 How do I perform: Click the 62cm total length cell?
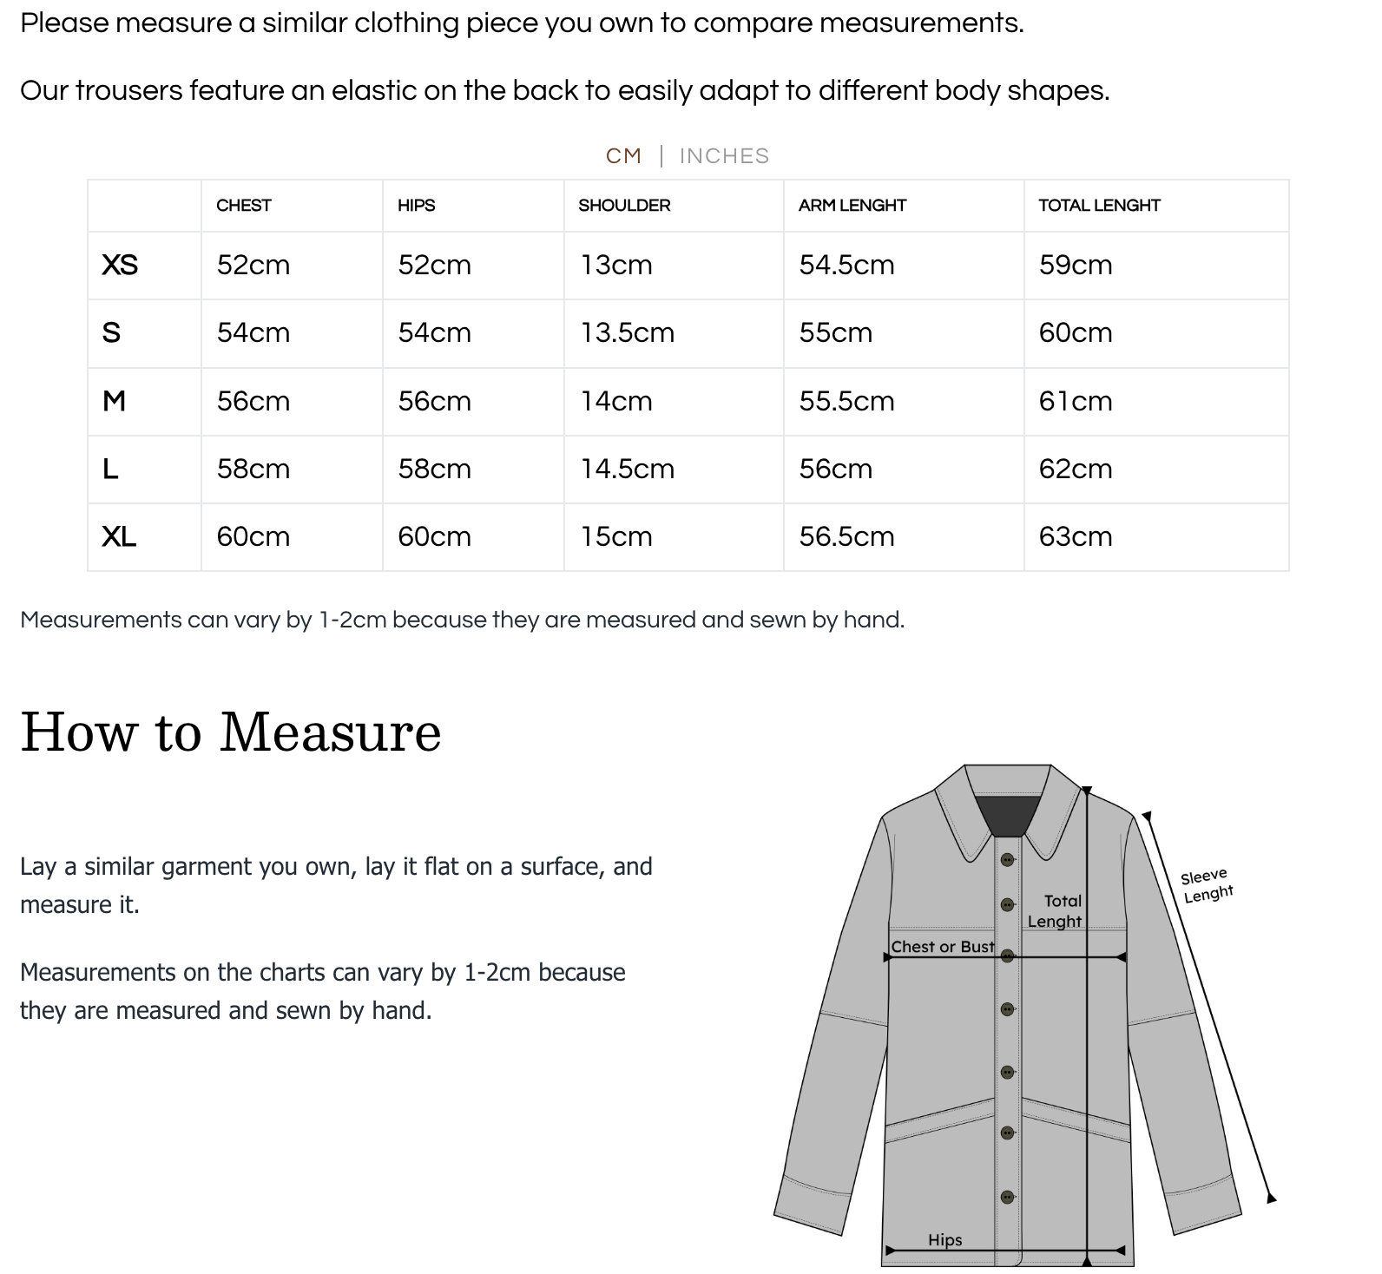[1075, 469]
